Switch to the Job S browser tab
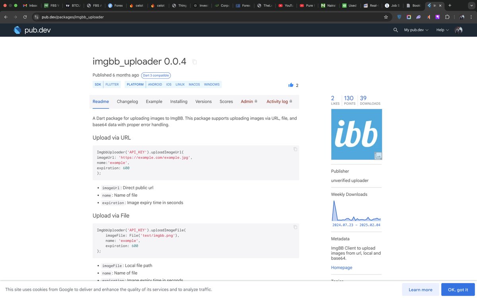Image resolution: width=477 pixels, height=298 pixels. tap(392, 6)
